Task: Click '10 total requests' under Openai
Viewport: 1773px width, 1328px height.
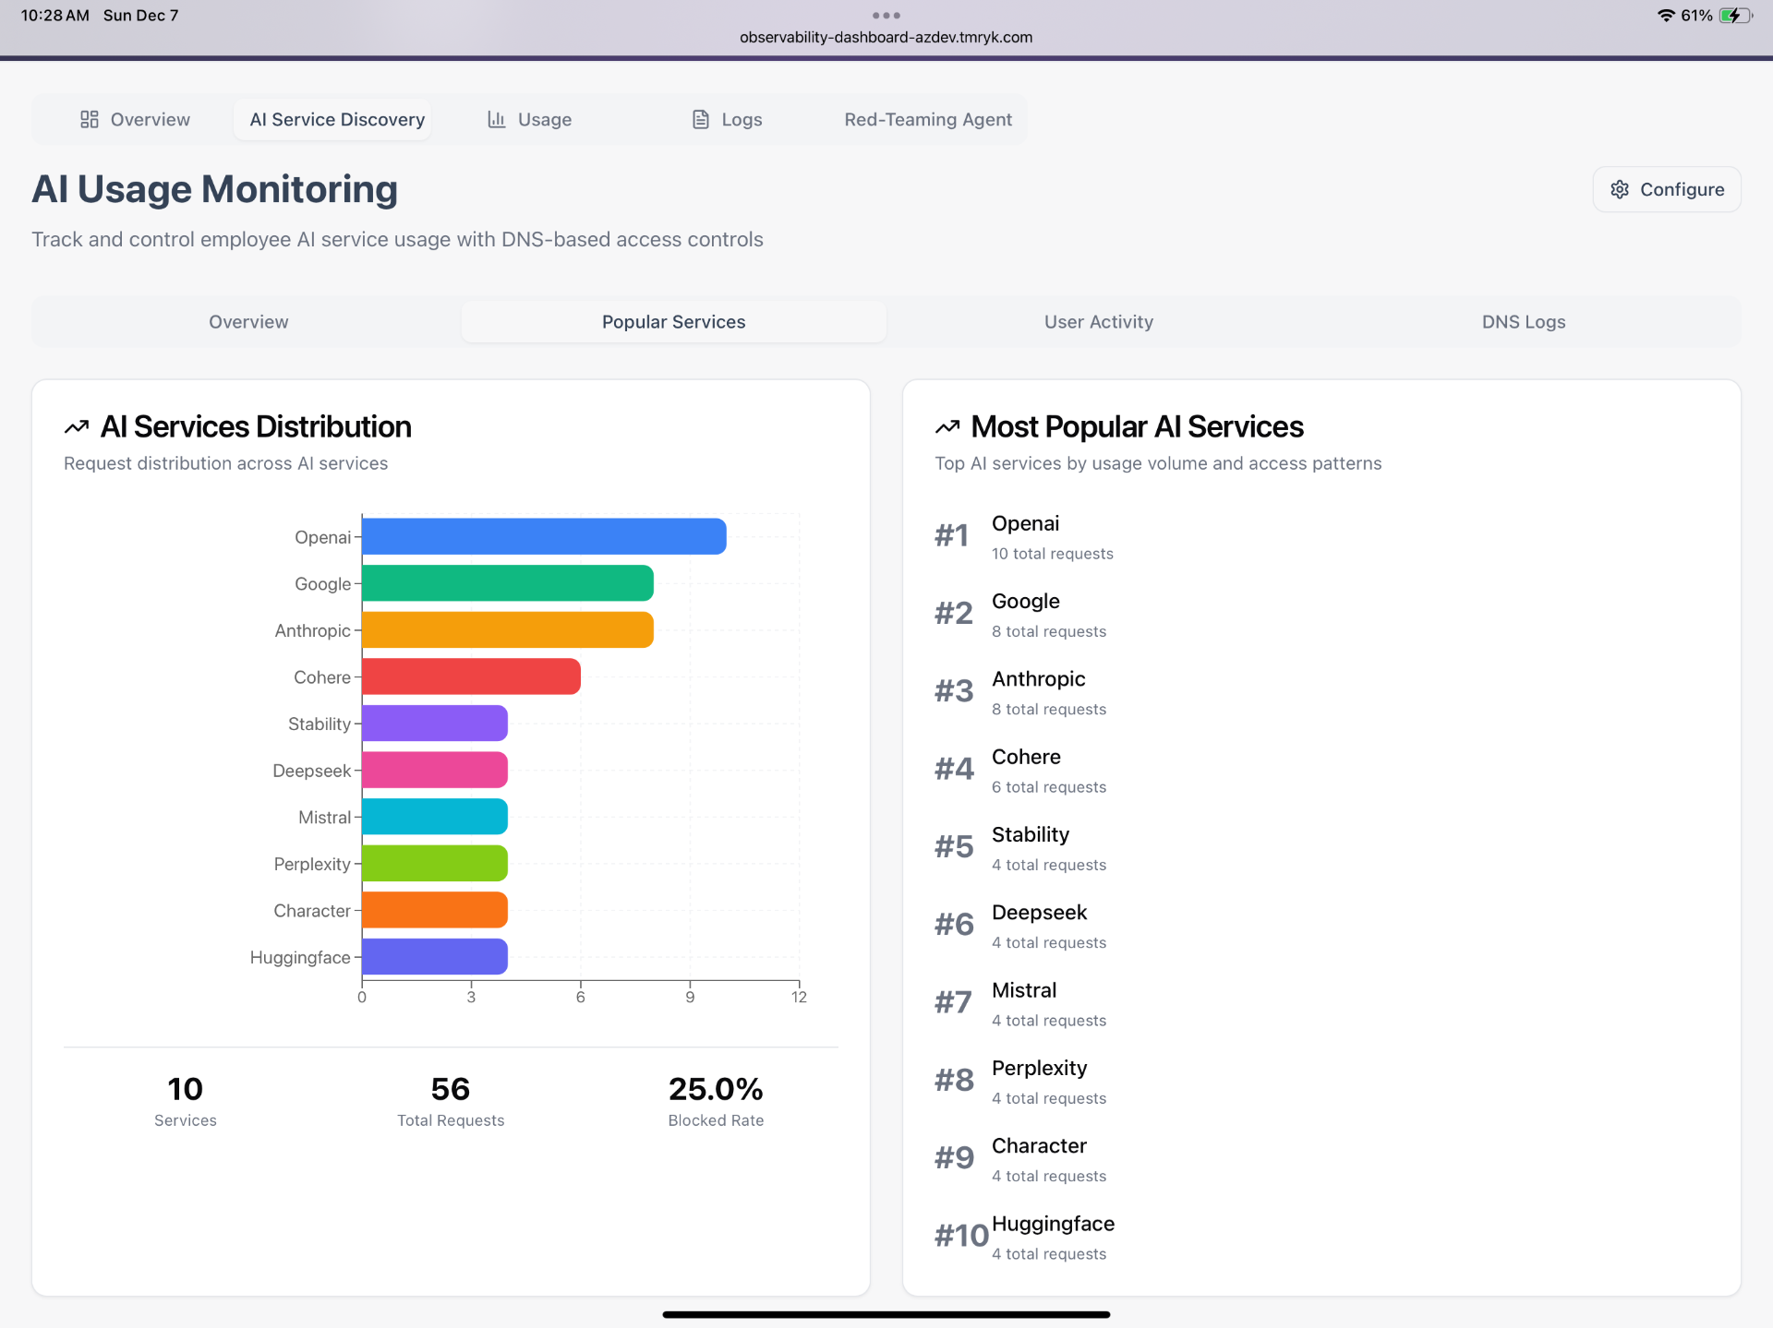Action: click(x=1053, y=554)
